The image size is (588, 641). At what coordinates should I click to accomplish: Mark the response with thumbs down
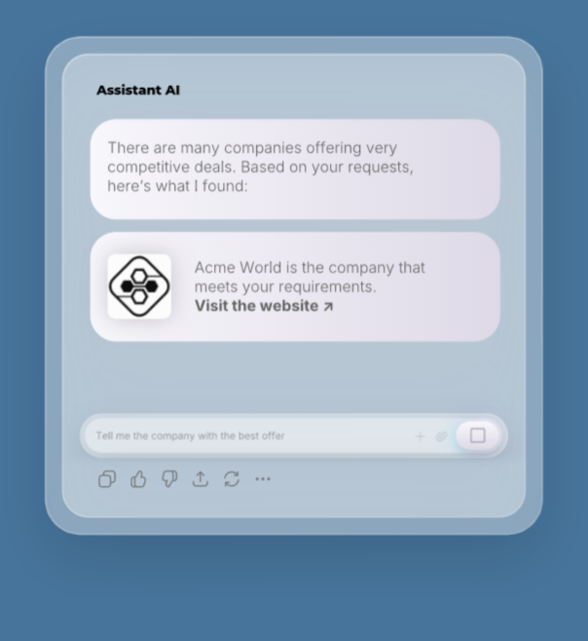(x=169, y=478)
